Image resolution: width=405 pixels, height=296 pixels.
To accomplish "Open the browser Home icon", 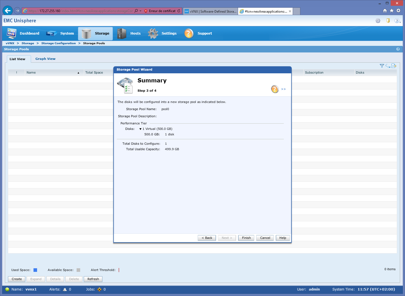I will (x=385, y=10).
